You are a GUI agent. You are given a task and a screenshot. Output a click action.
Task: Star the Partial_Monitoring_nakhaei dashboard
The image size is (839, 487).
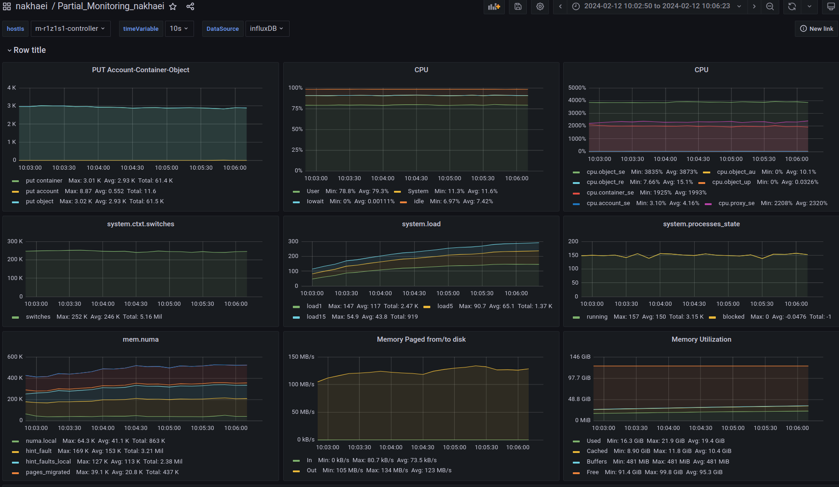pos(173,6)
